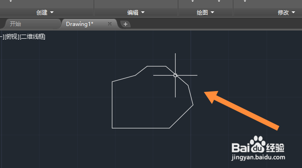Image resolution: width=302 pixels, height=168 pixels.
Task: Expand the 绘图 ribbon panel dropdown
Action: click(x=205, y=13)
